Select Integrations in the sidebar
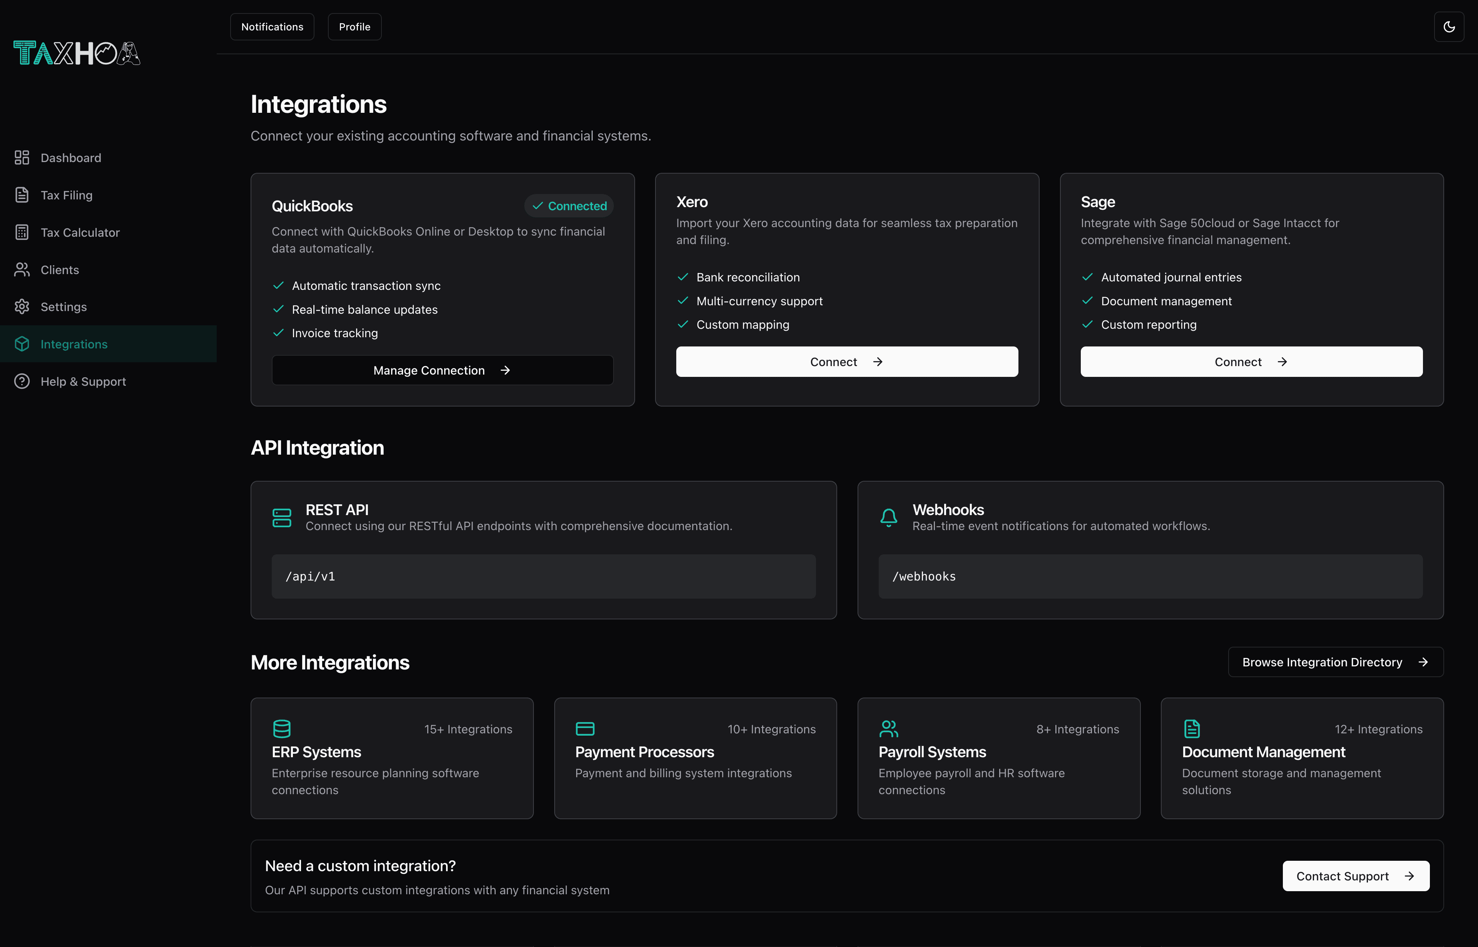Screen dimensions: 1478x947 click(108, 344)
